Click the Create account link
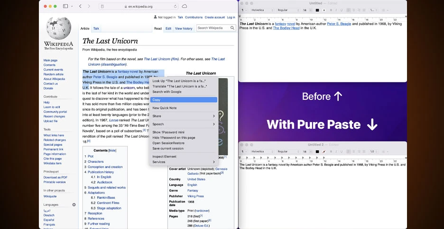The image size is (444, 229). point(214,18)
